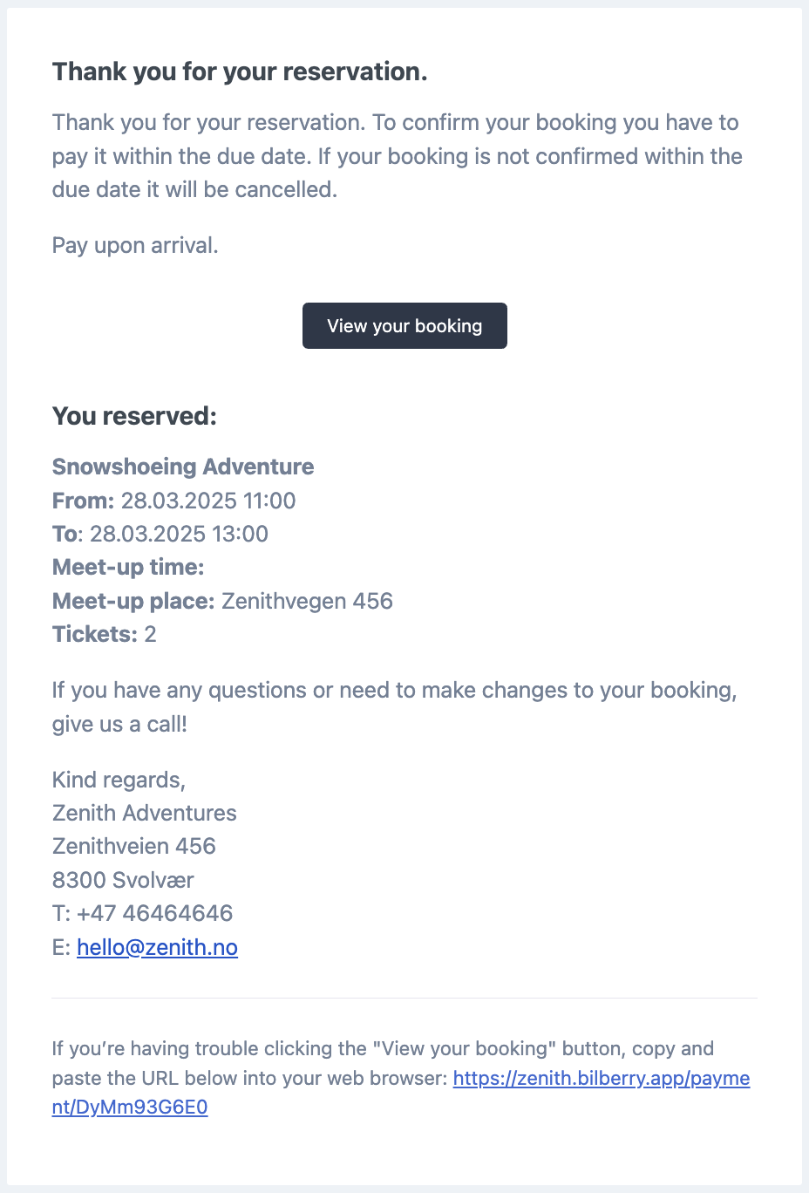809x1193 pixels.
Task: Select the To date 28.03.2025 13:00
Action: pos(179,534)
